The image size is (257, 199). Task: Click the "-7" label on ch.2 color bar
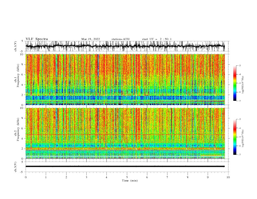[x=239, y=155]
